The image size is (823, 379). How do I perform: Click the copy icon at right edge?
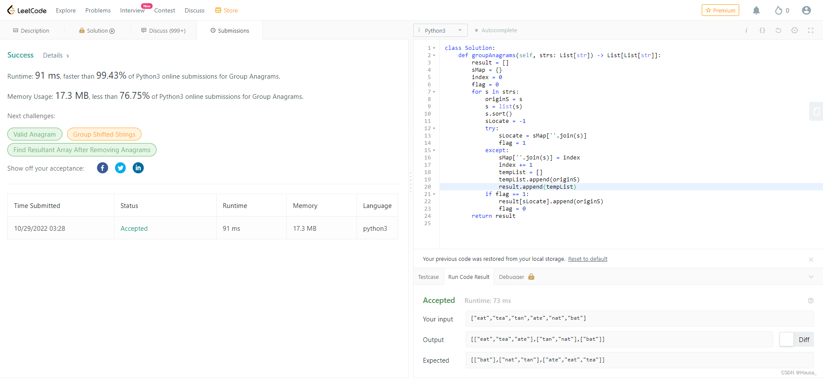816,112
